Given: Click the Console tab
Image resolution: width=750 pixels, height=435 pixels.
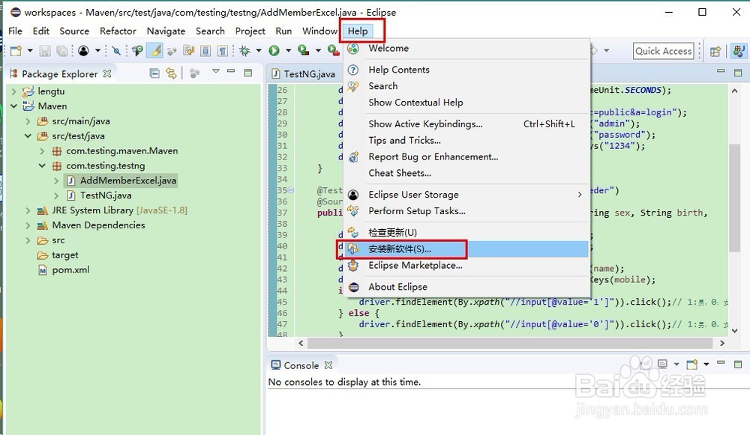Looking at the screenshot, I should click(x=301, y=365).
